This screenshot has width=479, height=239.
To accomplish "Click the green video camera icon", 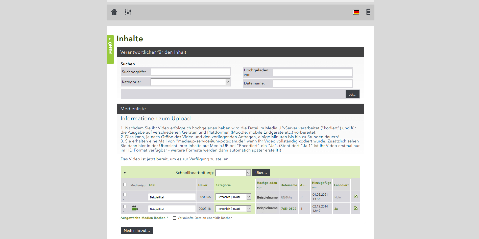I will tap(135, 208).
